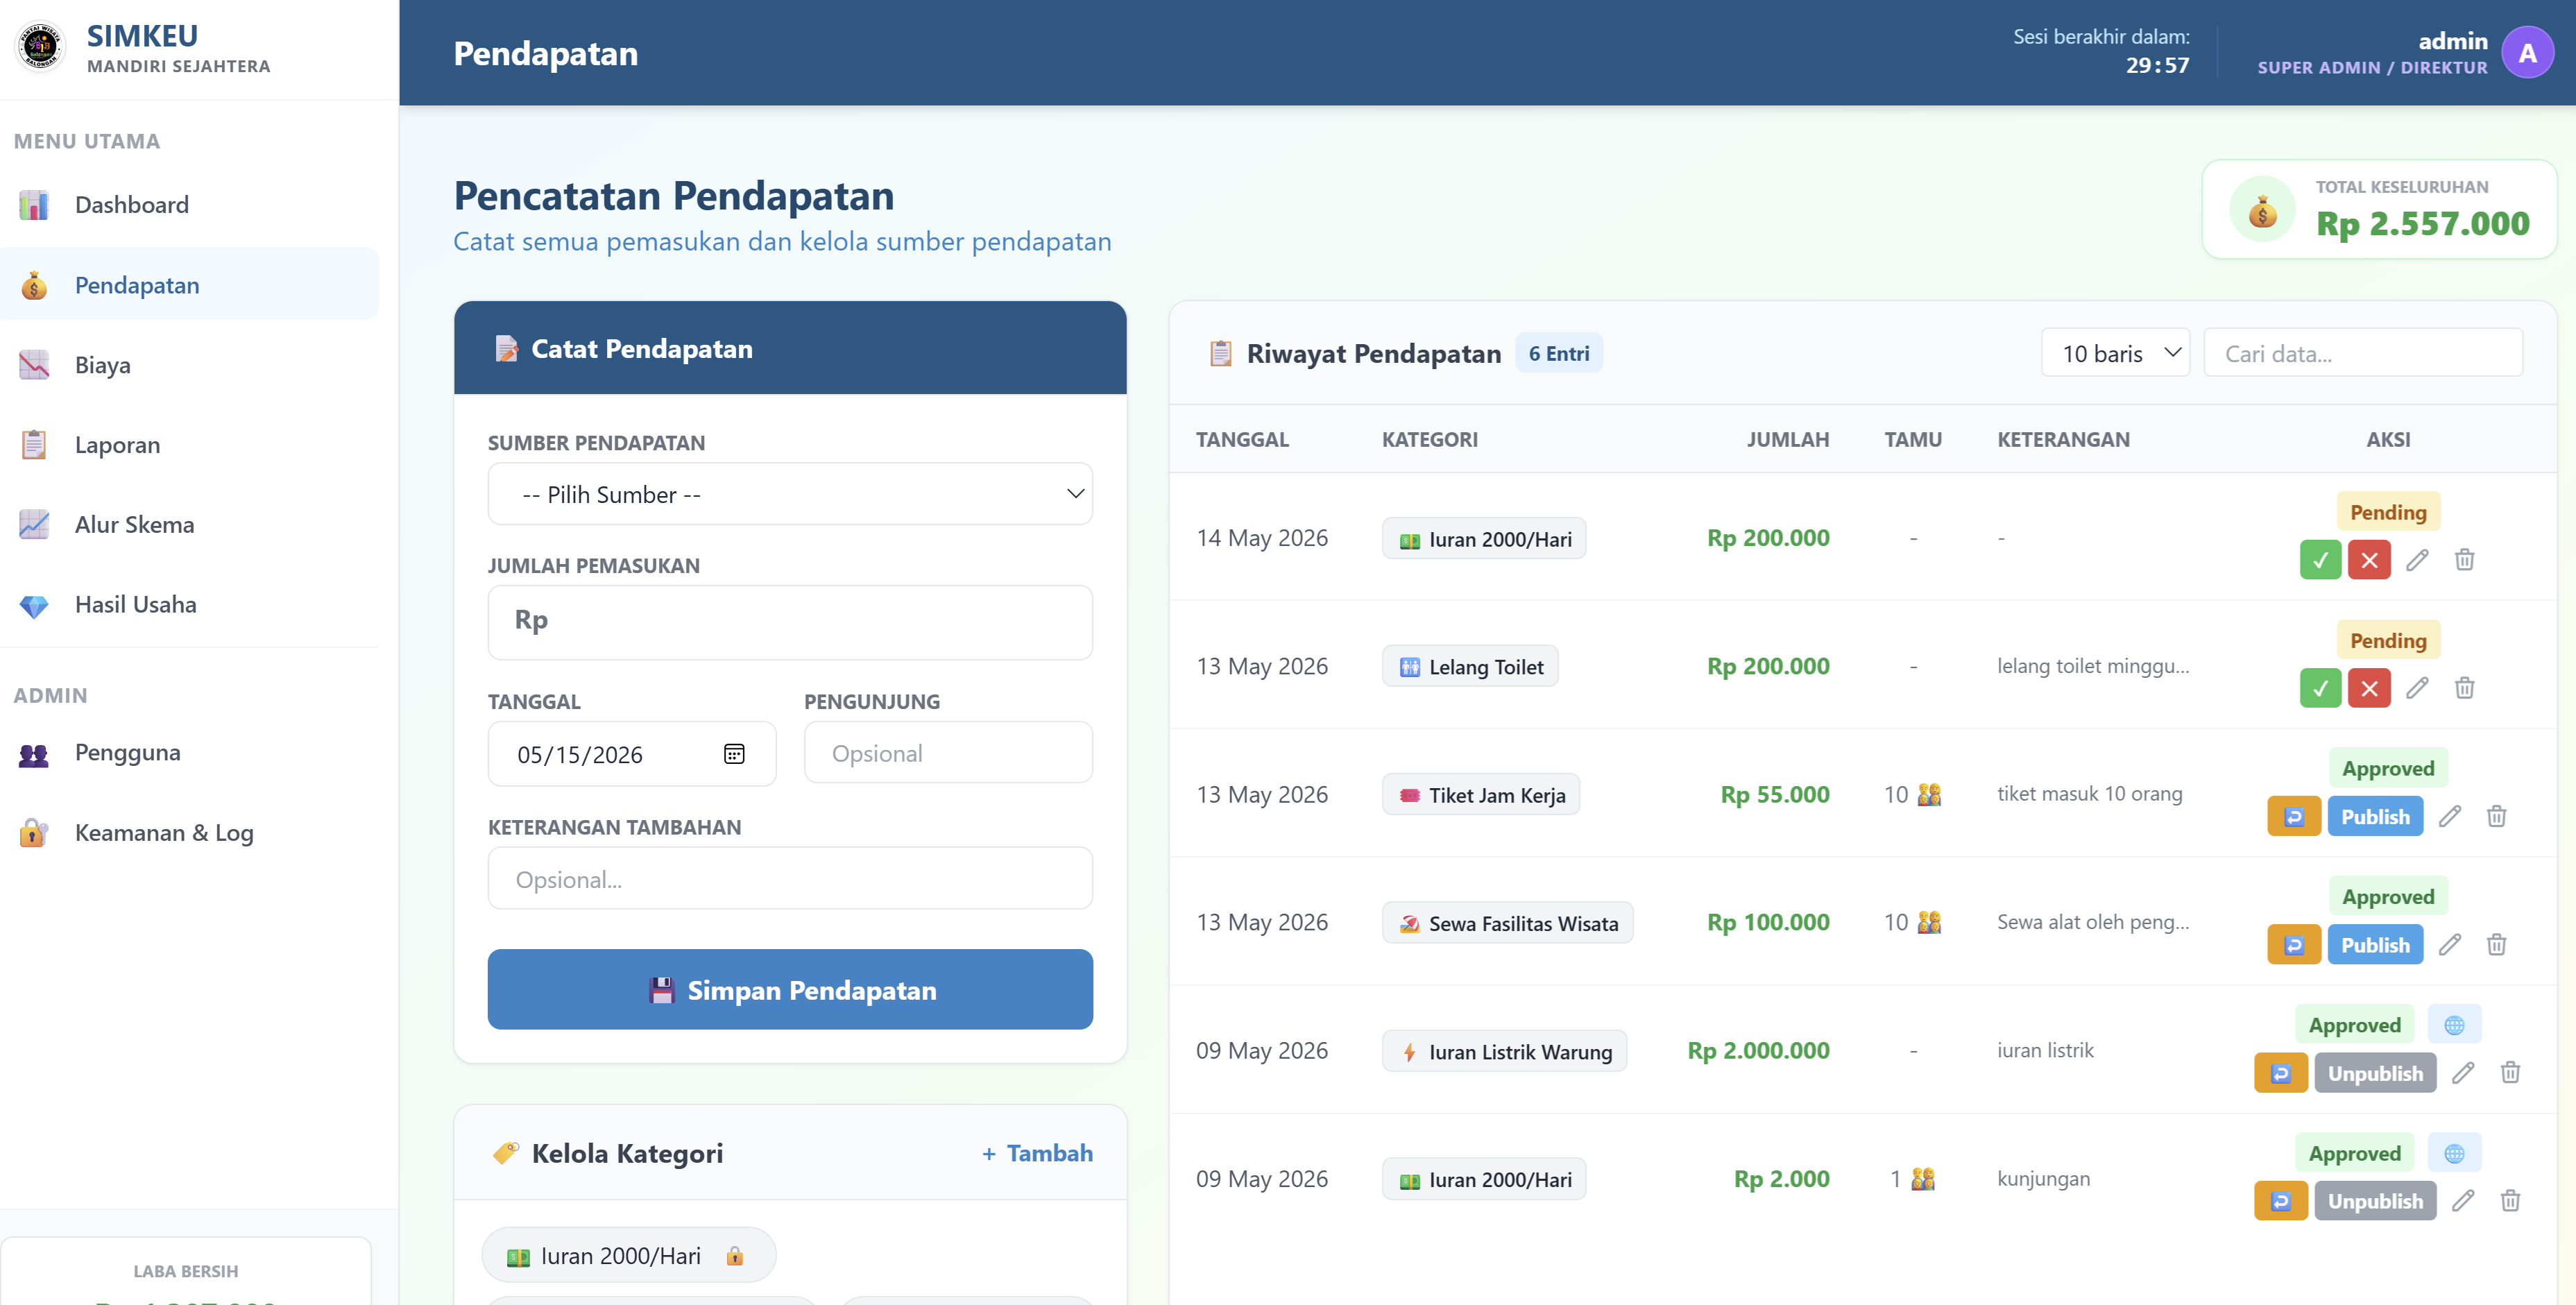The height and width of the screenshot is (1305, 2576).
Task: Click the SIMKEU logo
Action: click(40, 47)
